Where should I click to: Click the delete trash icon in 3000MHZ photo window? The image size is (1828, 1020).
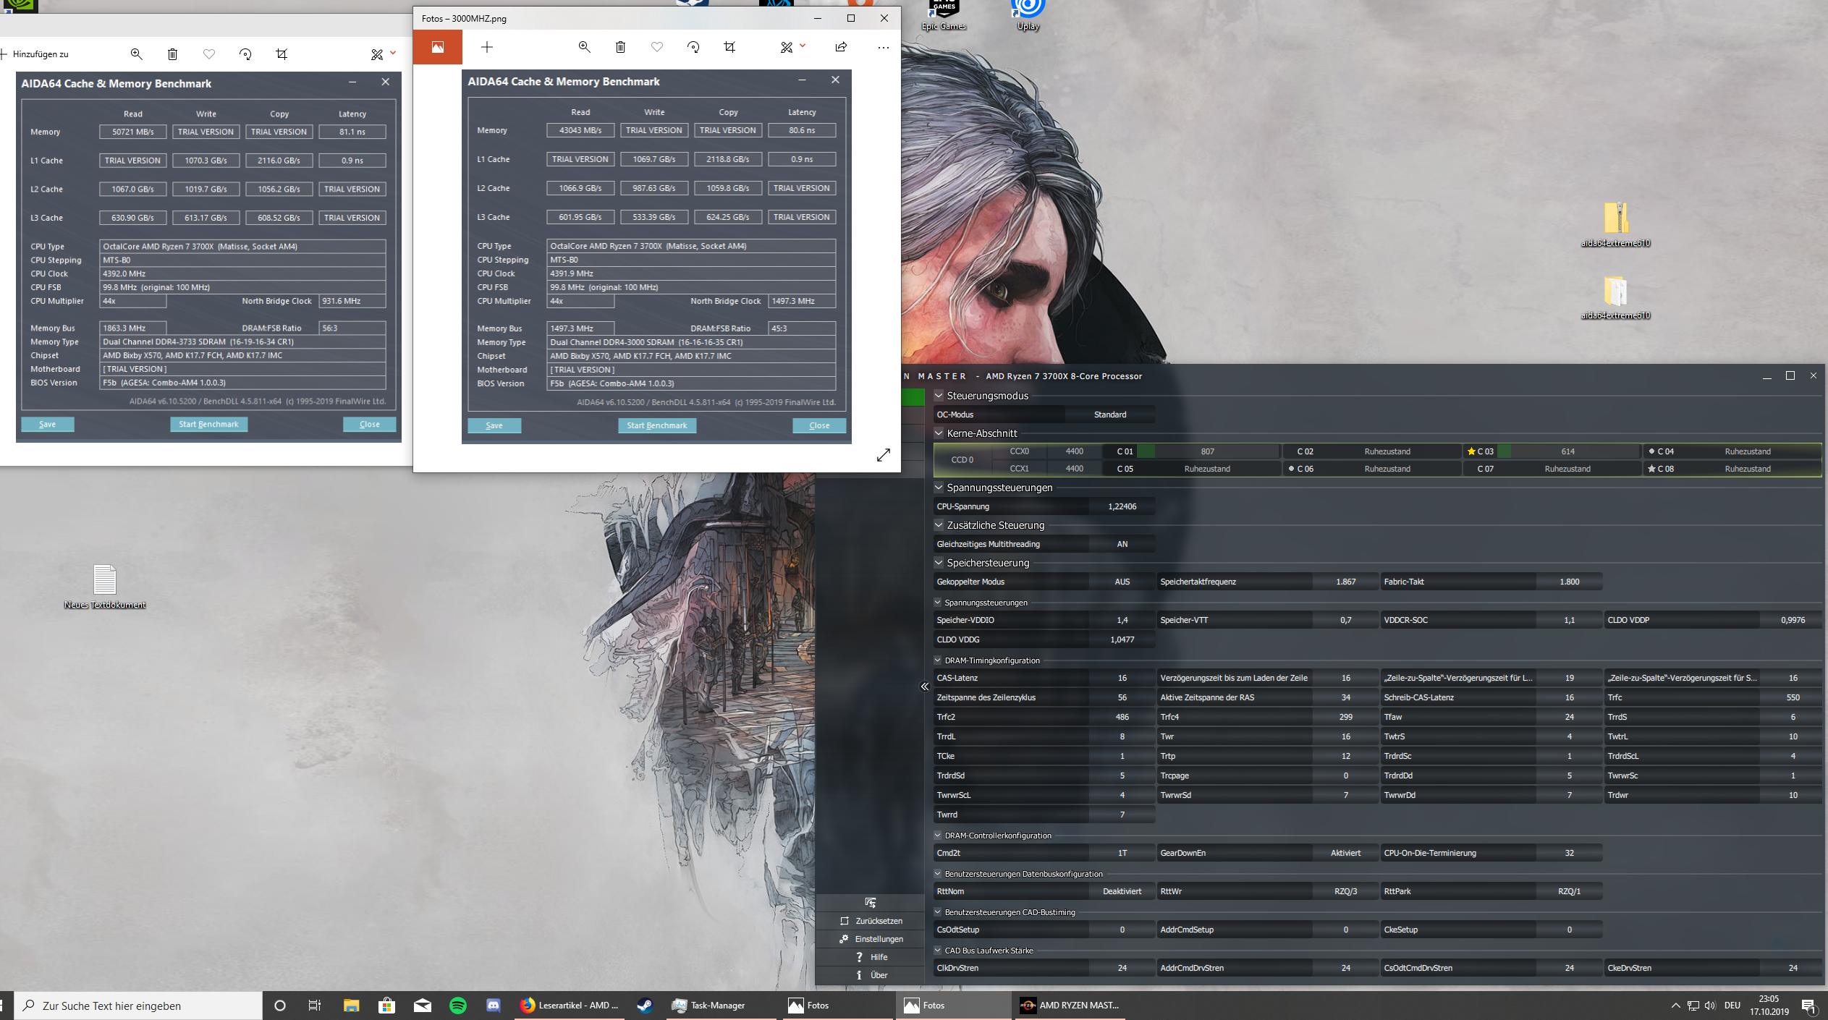620,47
